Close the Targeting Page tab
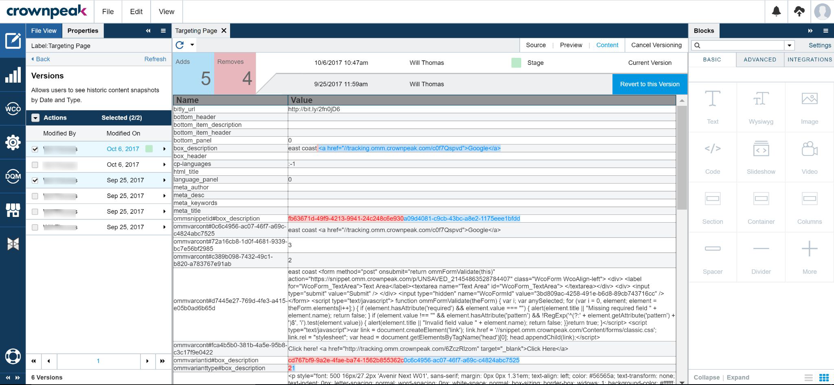 (x=224, y=31)
